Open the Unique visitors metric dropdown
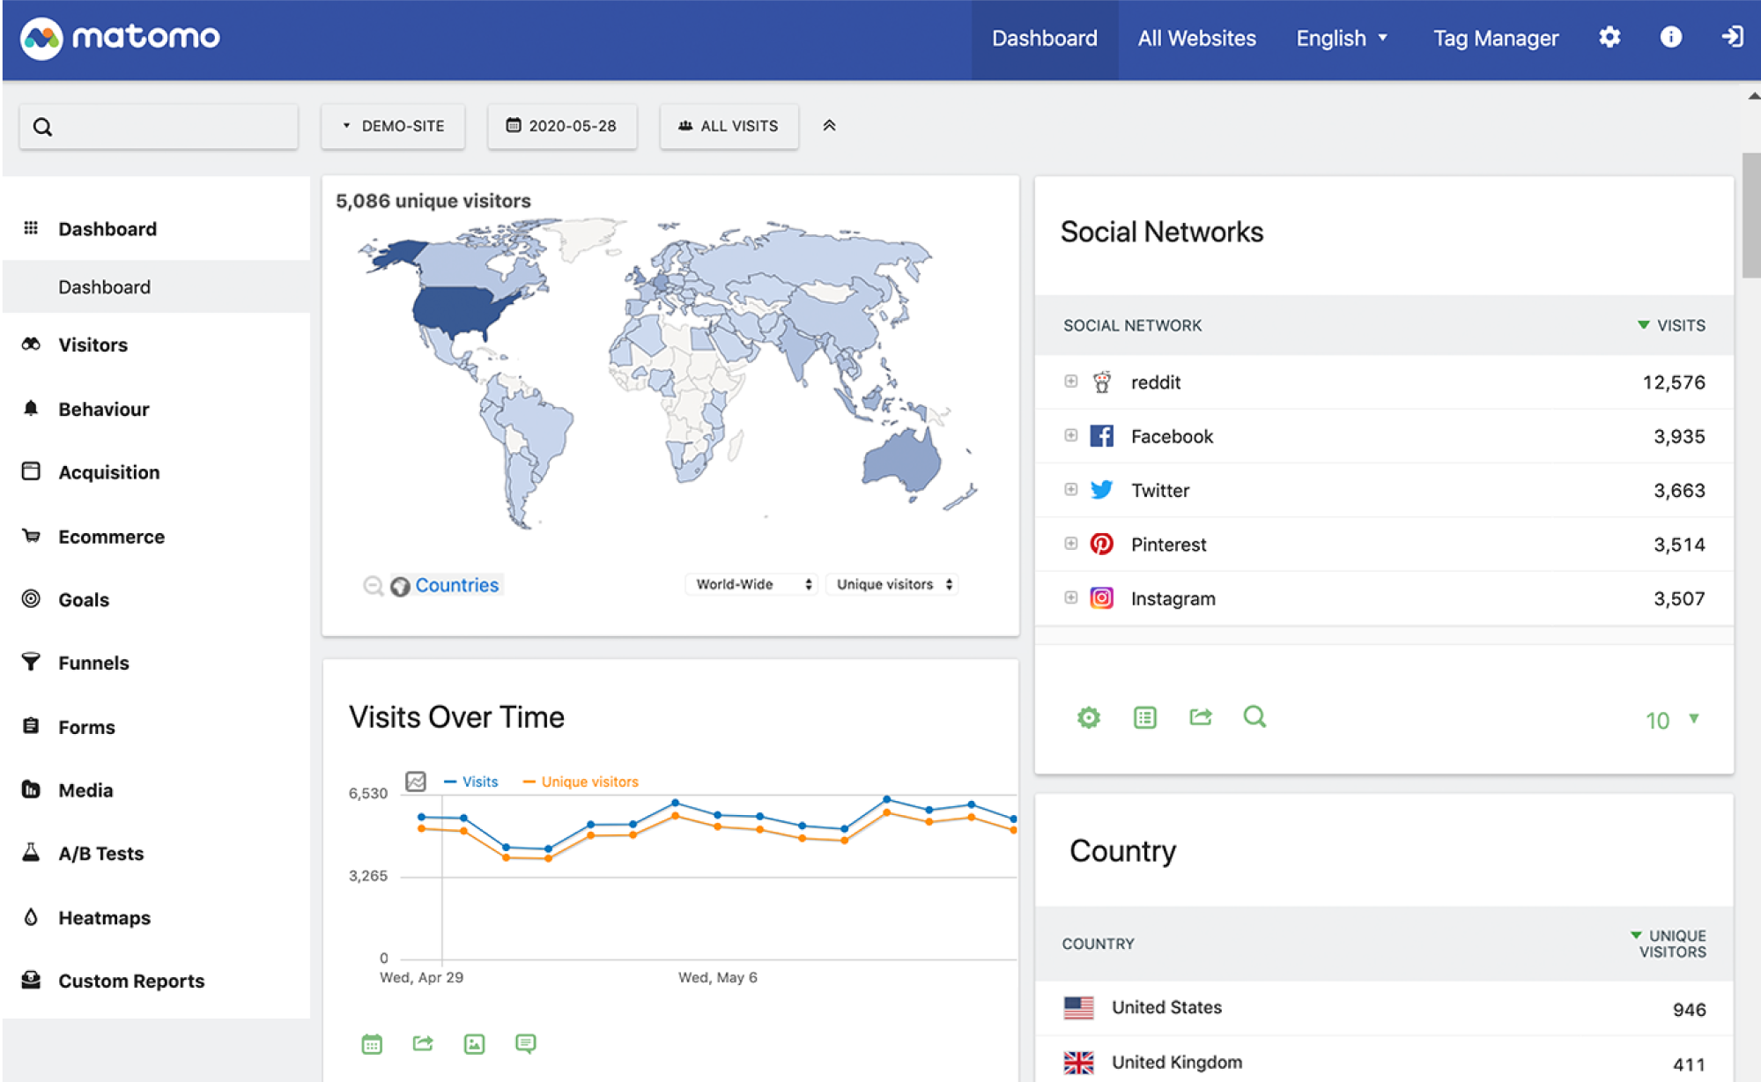 click(x=892, y=583)
